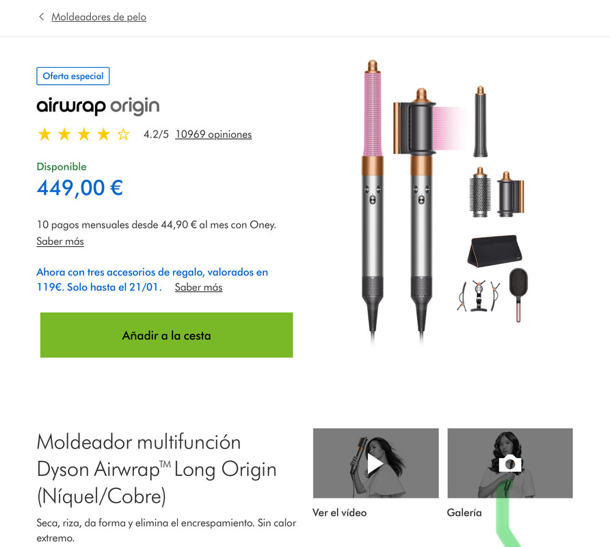Click the 449,00 € price text
610x547 pixels.
(x=80, y=188)
